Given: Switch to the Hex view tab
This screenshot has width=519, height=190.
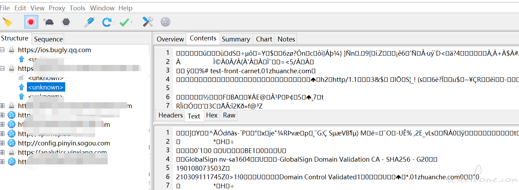Looking at the screenshot, I should (212, 115).
